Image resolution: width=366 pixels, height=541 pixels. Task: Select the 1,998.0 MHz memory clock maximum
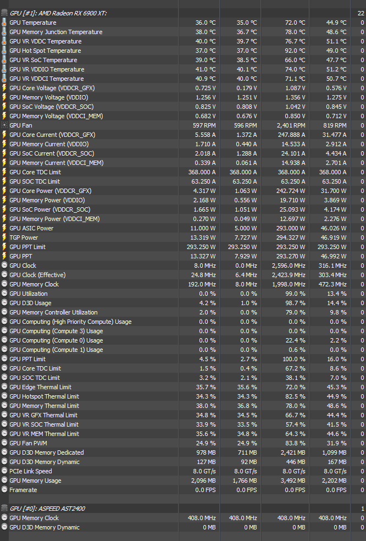point(289,284)
